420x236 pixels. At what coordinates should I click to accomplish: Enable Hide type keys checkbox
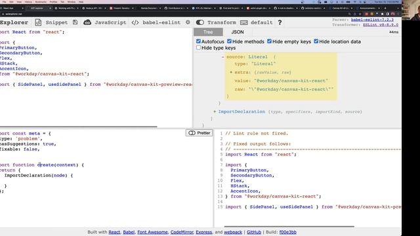198,48
